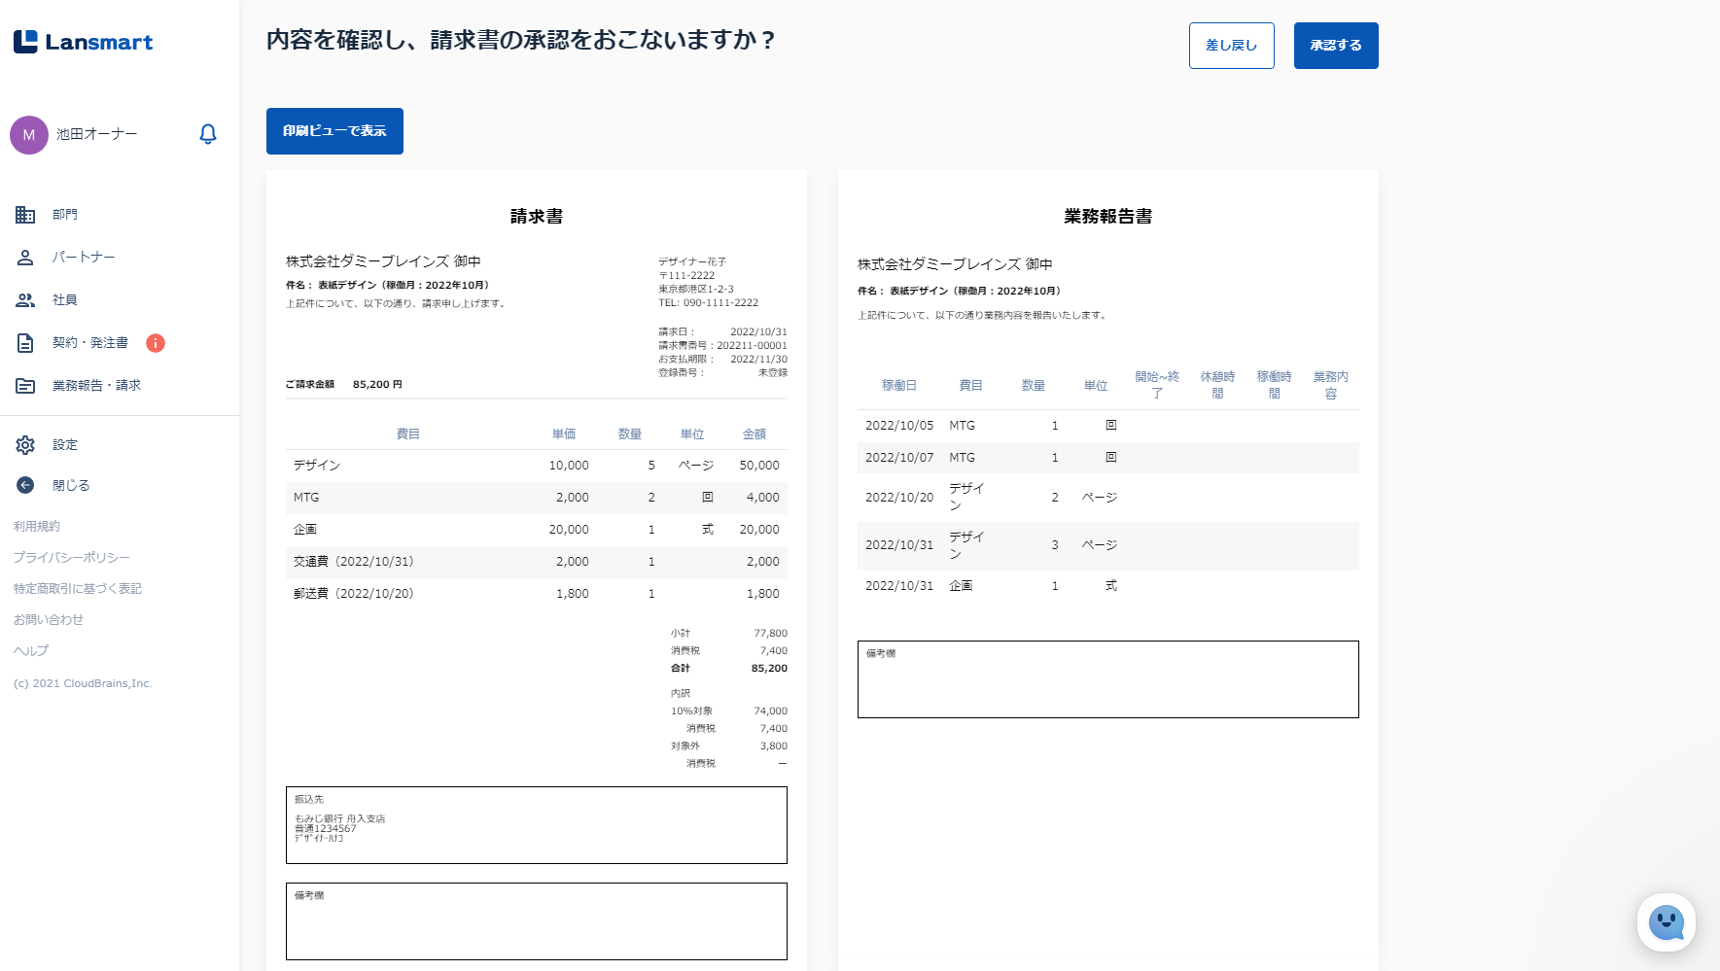Open 特定商取引に基づく表記 link

point(78,589)
